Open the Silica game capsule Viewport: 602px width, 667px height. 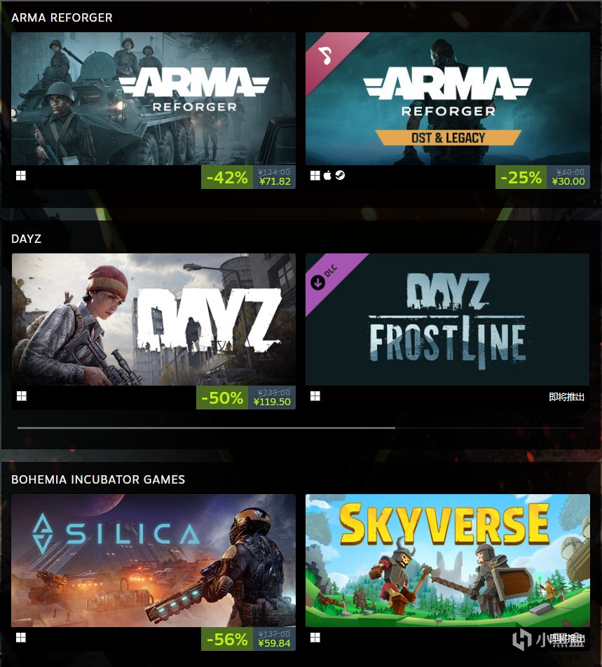click(x=153, y=560)
